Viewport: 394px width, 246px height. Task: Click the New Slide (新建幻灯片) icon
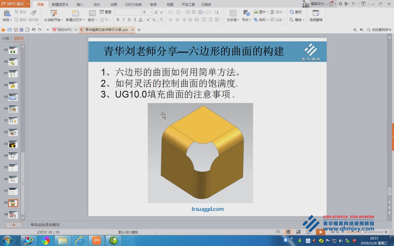point(75,13)
